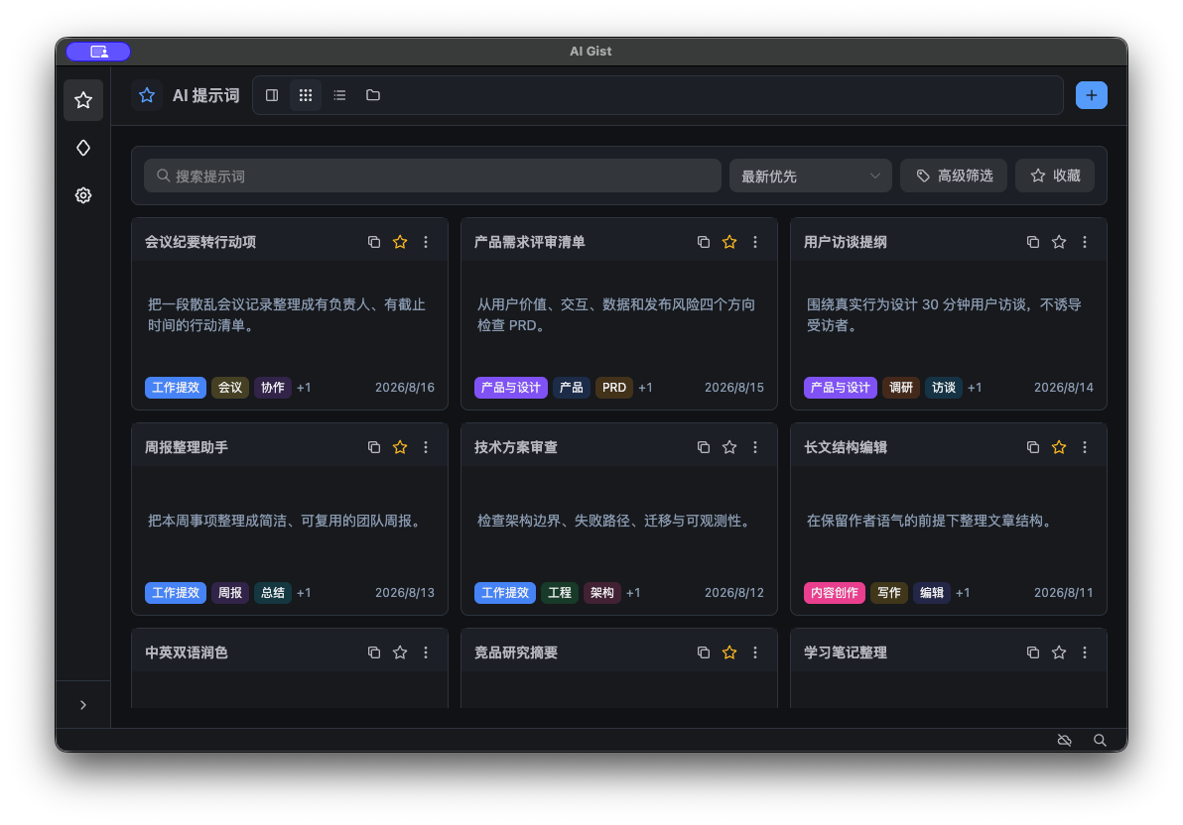1183x825 pixels.
Task: Open the 最新优先 sort dropdown
Action: coord(810,176)
